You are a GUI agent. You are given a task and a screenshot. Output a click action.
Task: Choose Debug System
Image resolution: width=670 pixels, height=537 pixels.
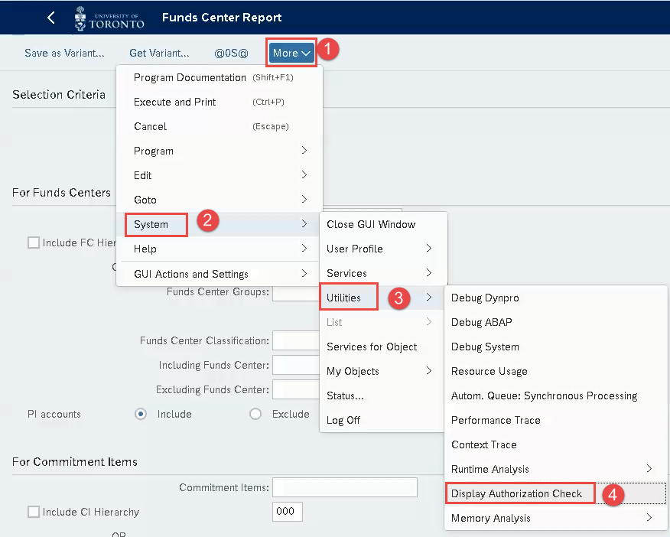[555, 347]
